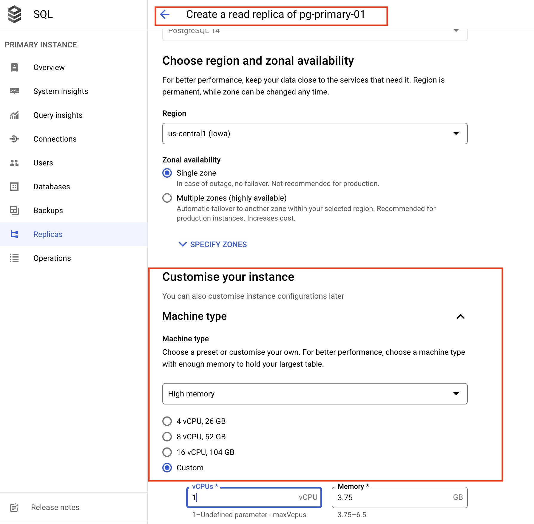Click the Users people icon
The image size is (534, 524).
14,163
